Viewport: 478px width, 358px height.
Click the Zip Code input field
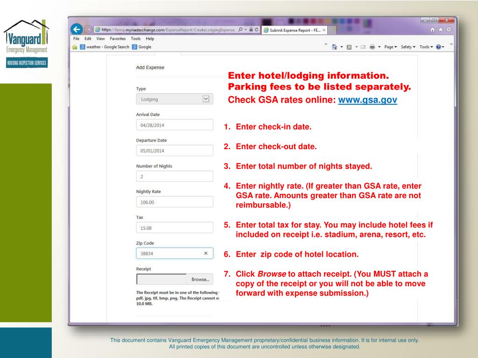pos(175,253)
